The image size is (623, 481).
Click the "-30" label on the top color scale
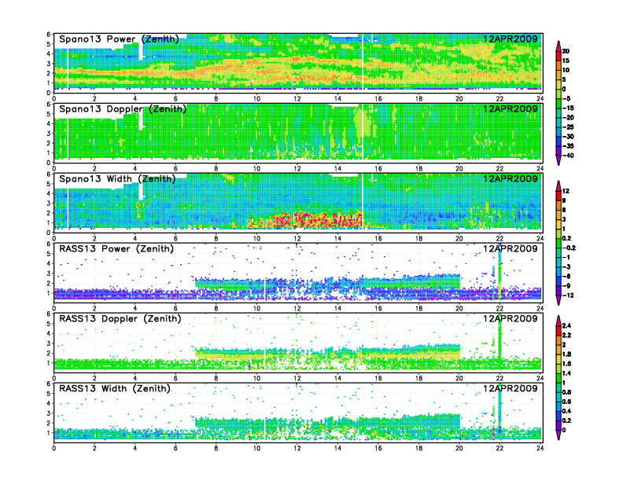click(568, 137)
